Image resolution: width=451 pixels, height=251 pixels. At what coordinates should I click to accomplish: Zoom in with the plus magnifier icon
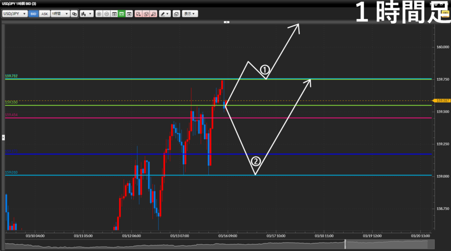[x=99, y=14]
